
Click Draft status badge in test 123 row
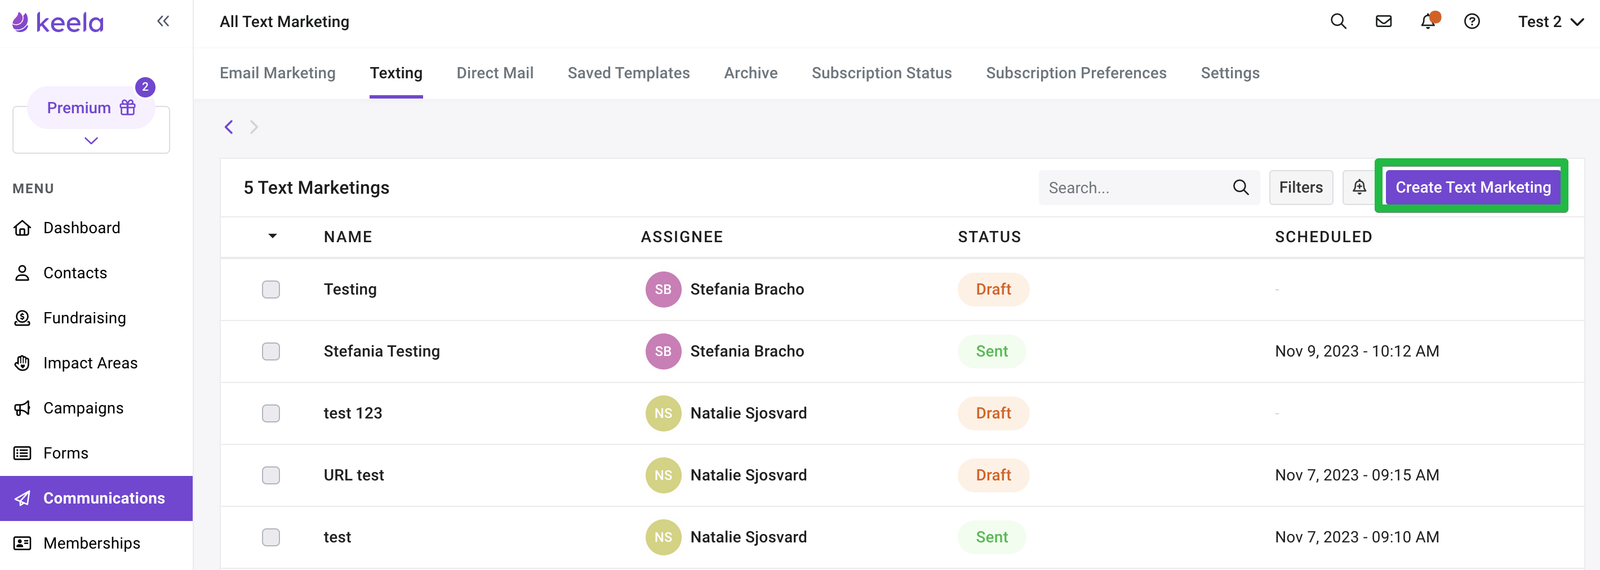pyautogui.click(x=993, y=413)
